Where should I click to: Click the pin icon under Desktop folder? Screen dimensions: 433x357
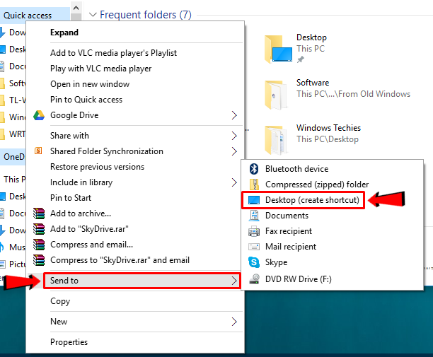(300, 59)
